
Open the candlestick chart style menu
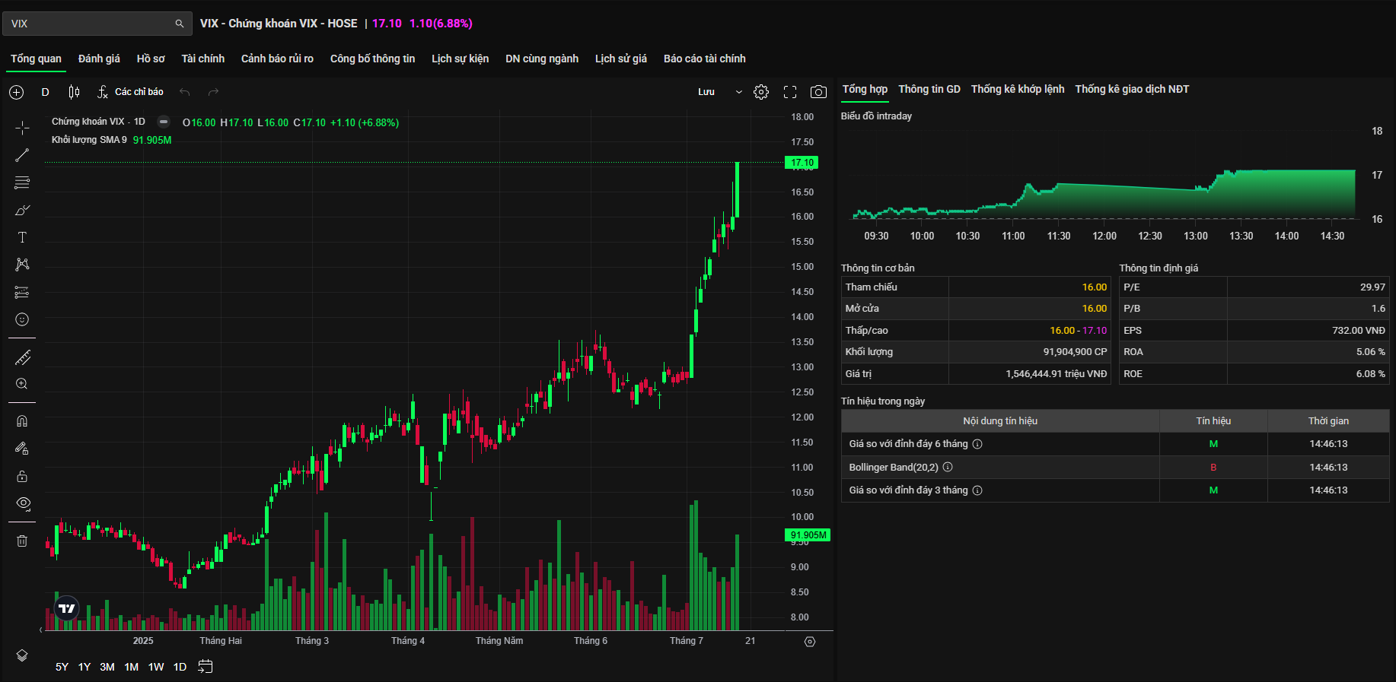coord(74,92)
